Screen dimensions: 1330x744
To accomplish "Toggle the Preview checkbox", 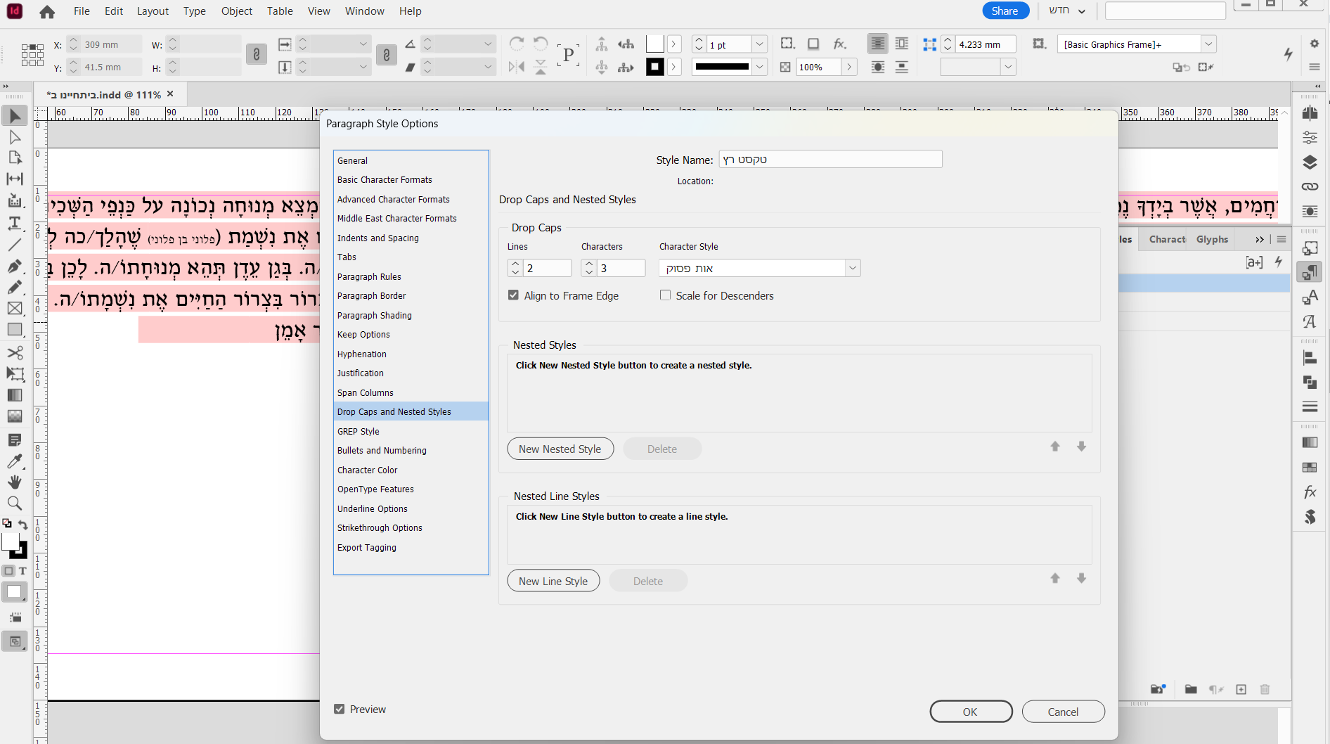I will 340,709.
